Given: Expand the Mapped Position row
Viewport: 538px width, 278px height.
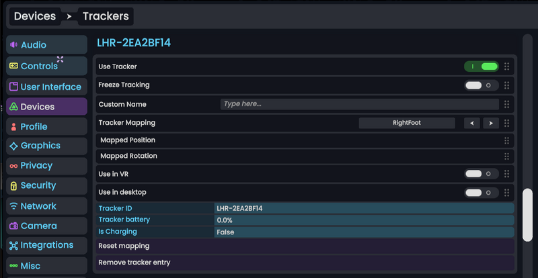Looking at the screenshot, I should [x=305, y=140].
